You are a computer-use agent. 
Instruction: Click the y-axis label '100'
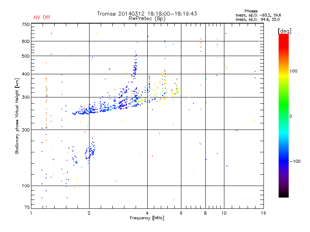point(26,186)
